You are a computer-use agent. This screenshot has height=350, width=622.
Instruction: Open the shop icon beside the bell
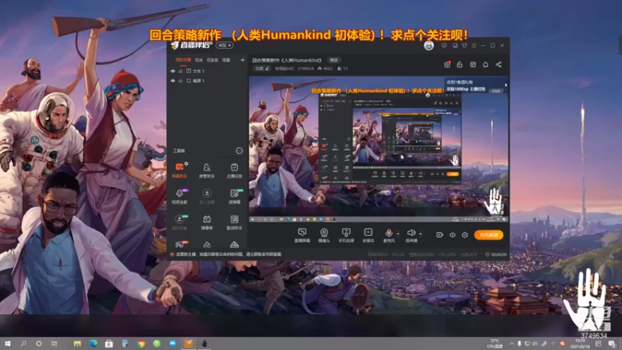473,65
